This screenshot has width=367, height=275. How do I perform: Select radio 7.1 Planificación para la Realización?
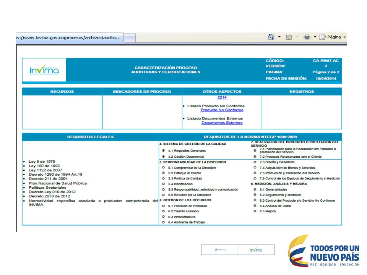[x=255, y=150]
